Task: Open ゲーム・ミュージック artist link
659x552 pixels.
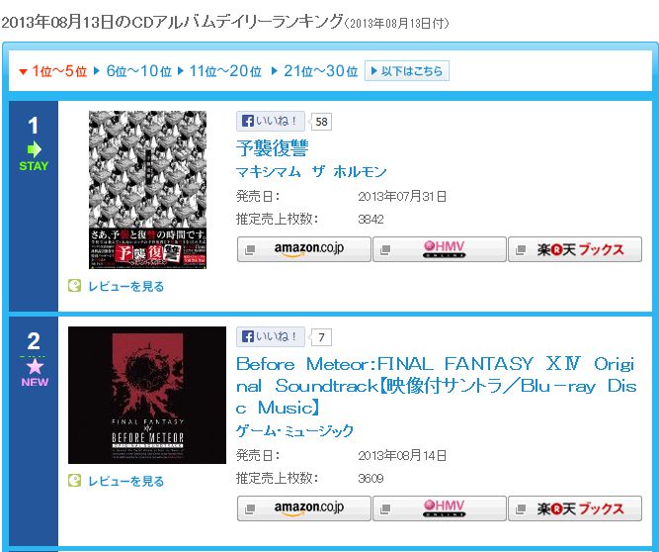Action: pos(295,430)
